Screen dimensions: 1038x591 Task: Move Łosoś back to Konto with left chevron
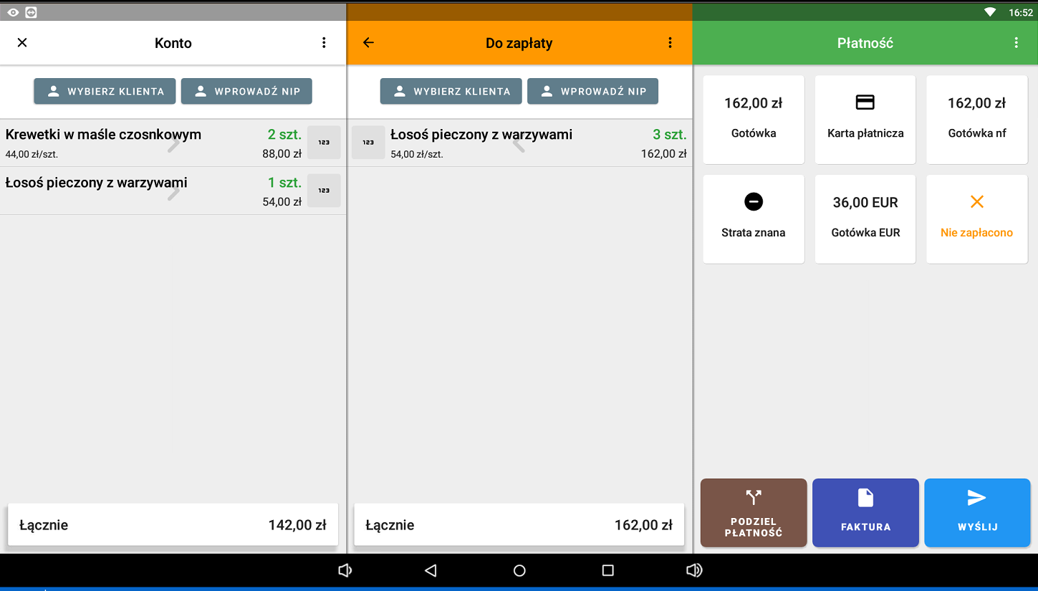click(x=519, y=144)
